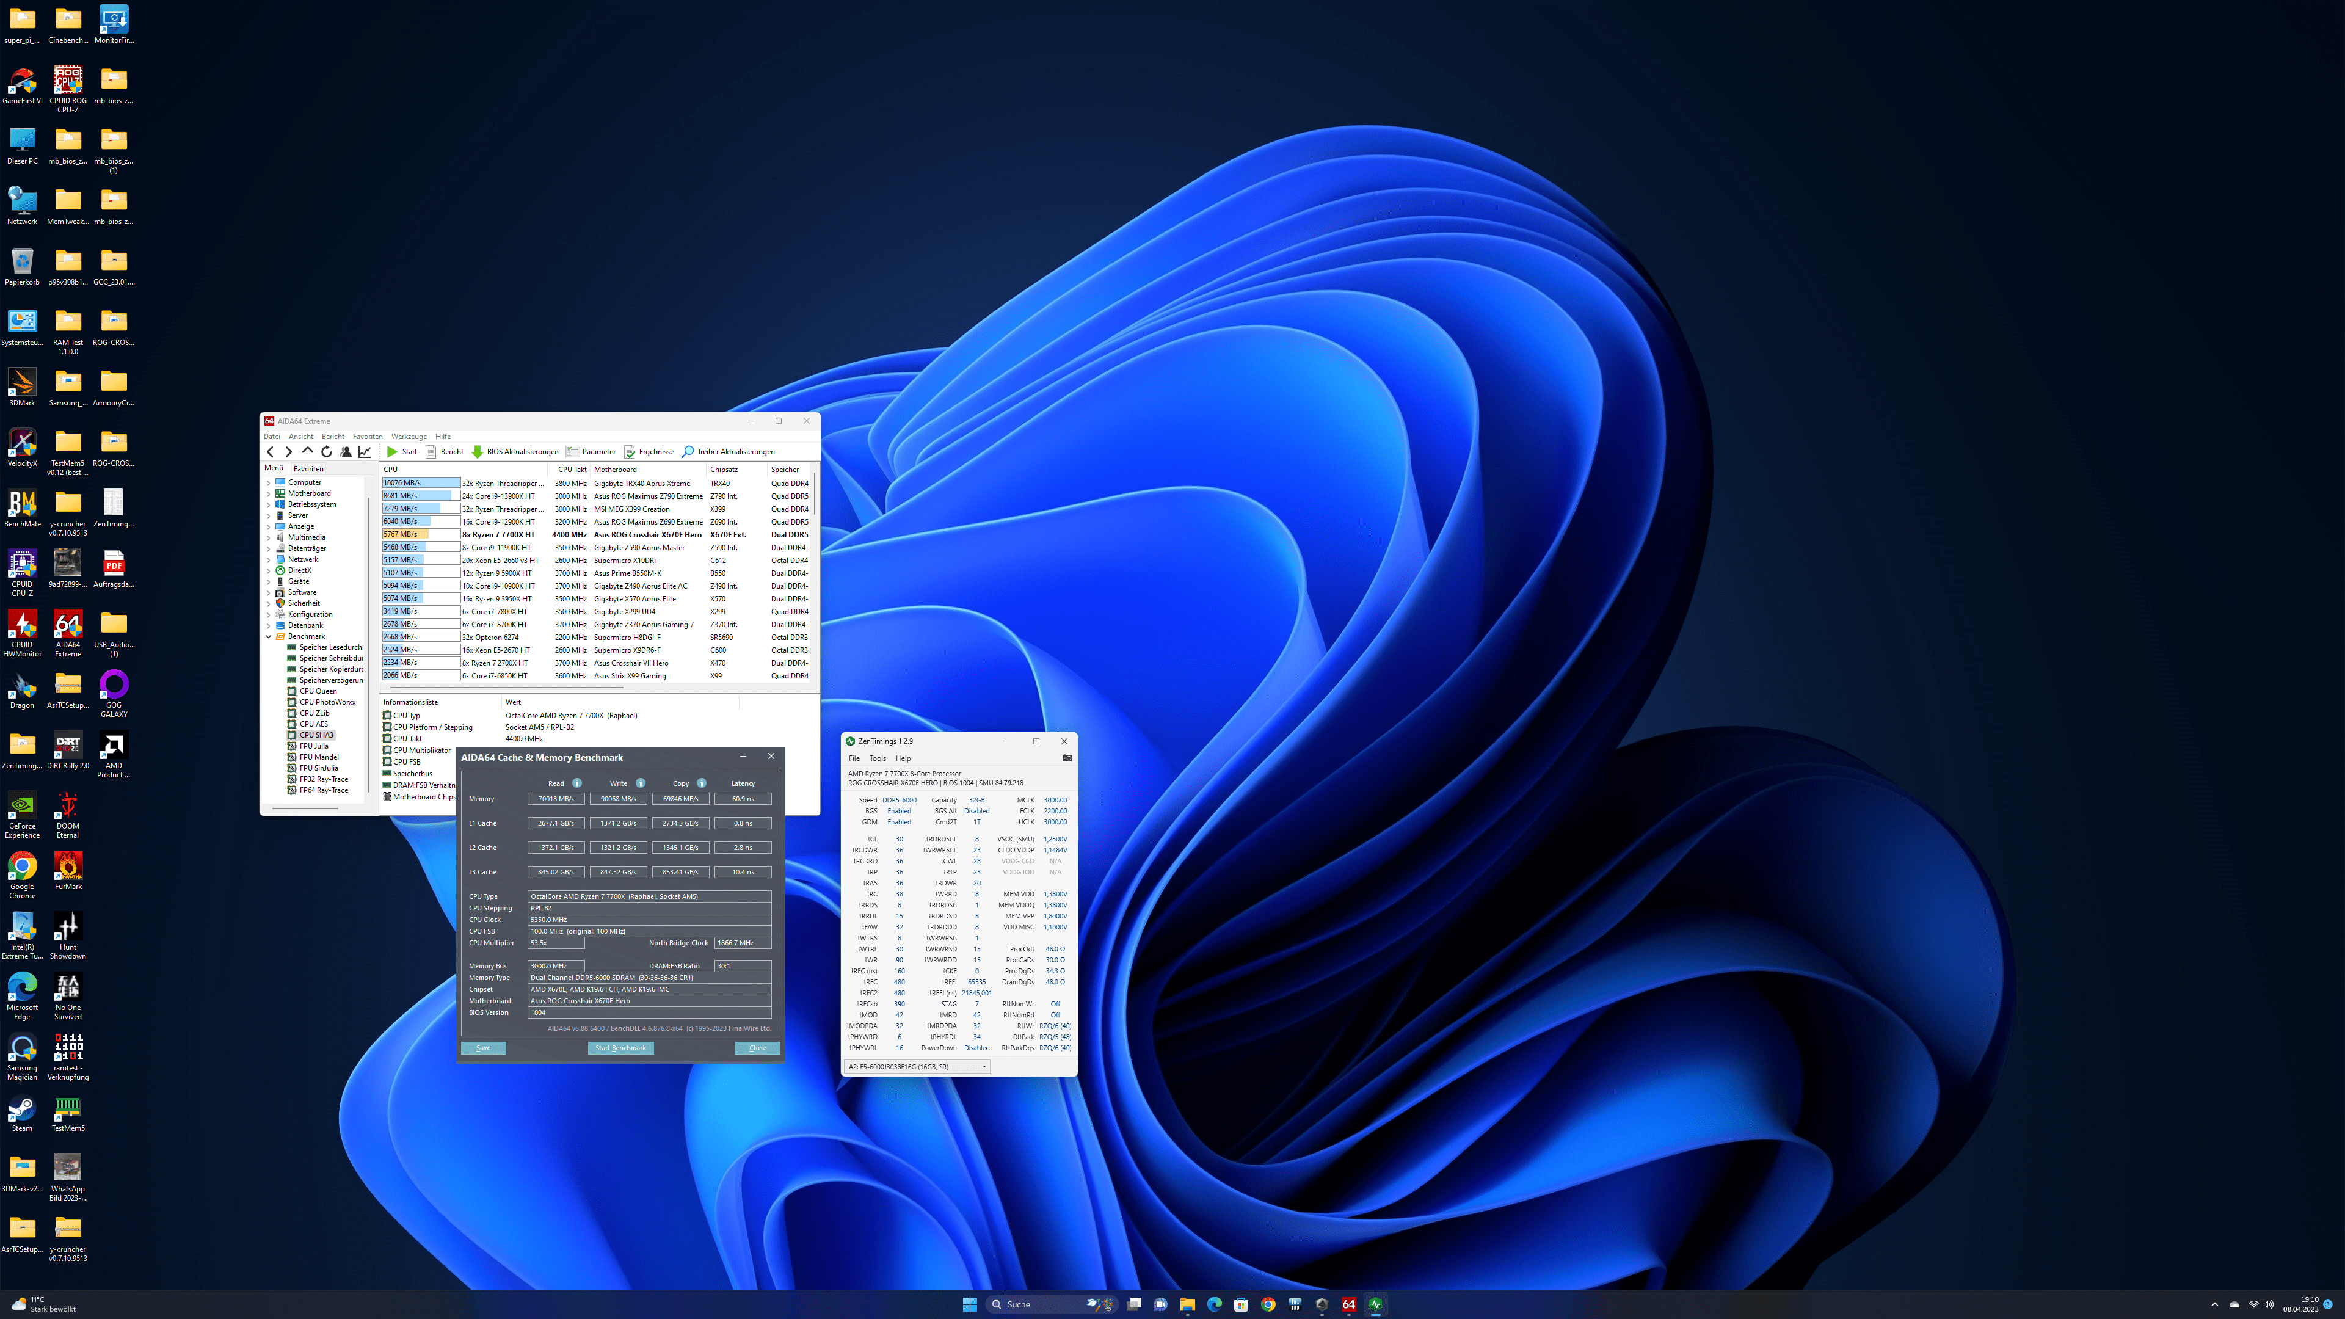Expand Netzwerk node in AIDA64 tree

[x=269, y=560]
